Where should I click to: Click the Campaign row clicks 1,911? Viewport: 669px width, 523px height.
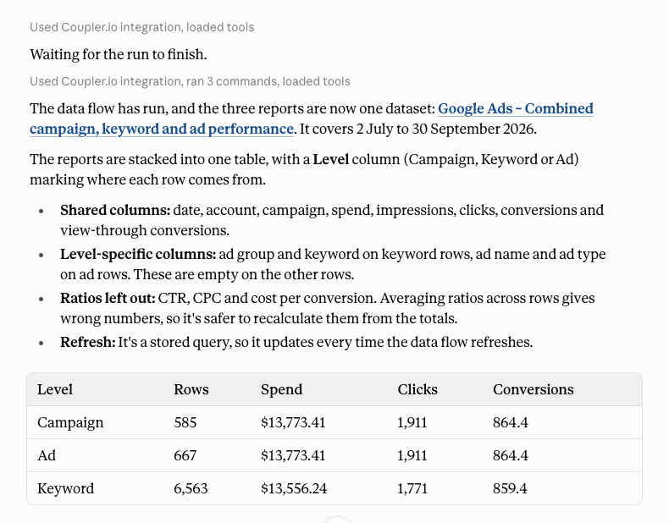pos(412,422)
